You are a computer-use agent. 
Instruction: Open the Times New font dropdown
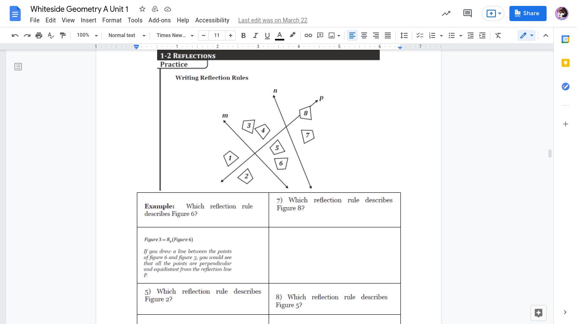(175, 35)
